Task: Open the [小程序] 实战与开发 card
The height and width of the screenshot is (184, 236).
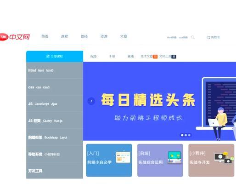Action: 211,160
